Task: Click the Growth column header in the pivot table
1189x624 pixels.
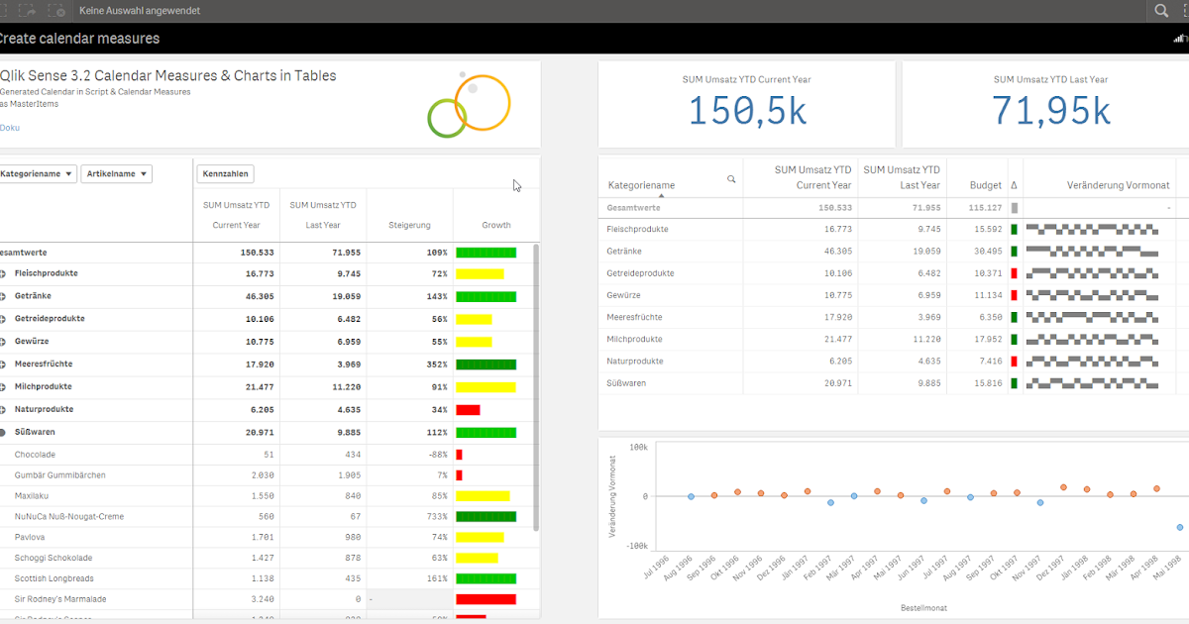Action: point(496,225)
